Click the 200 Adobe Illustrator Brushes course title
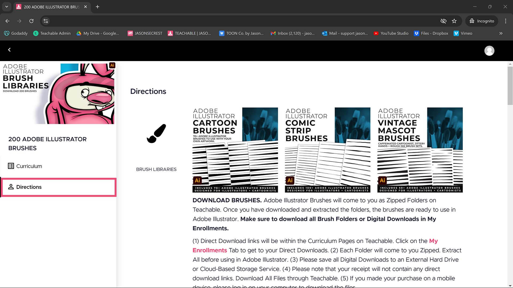This screenshot has width=513, height=288. 48,143
